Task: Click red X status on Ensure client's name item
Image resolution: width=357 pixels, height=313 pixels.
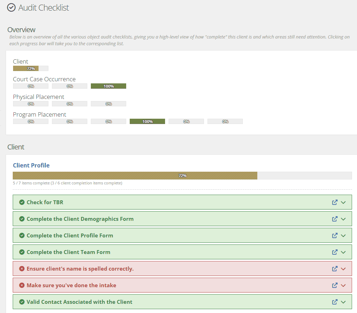Action: (22, 268)
